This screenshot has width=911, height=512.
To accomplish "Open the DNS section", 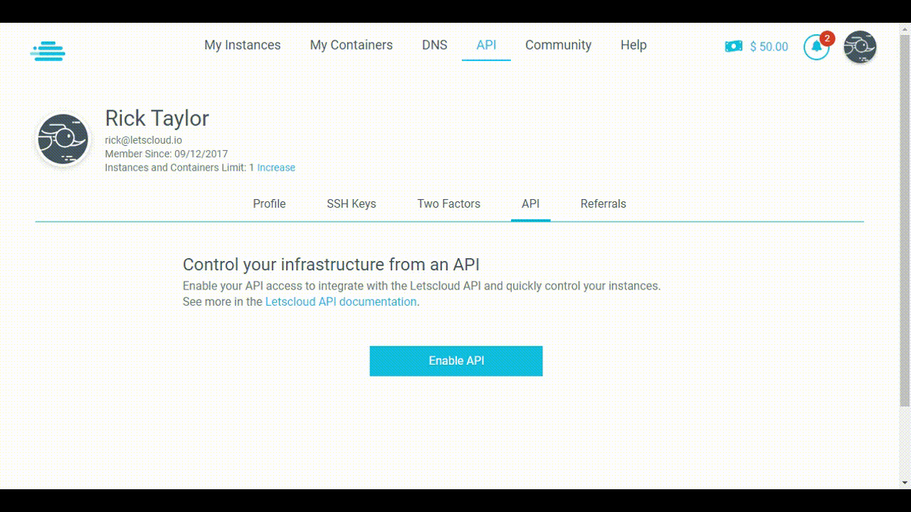I will pyautogui.click(x=434, y=45).
